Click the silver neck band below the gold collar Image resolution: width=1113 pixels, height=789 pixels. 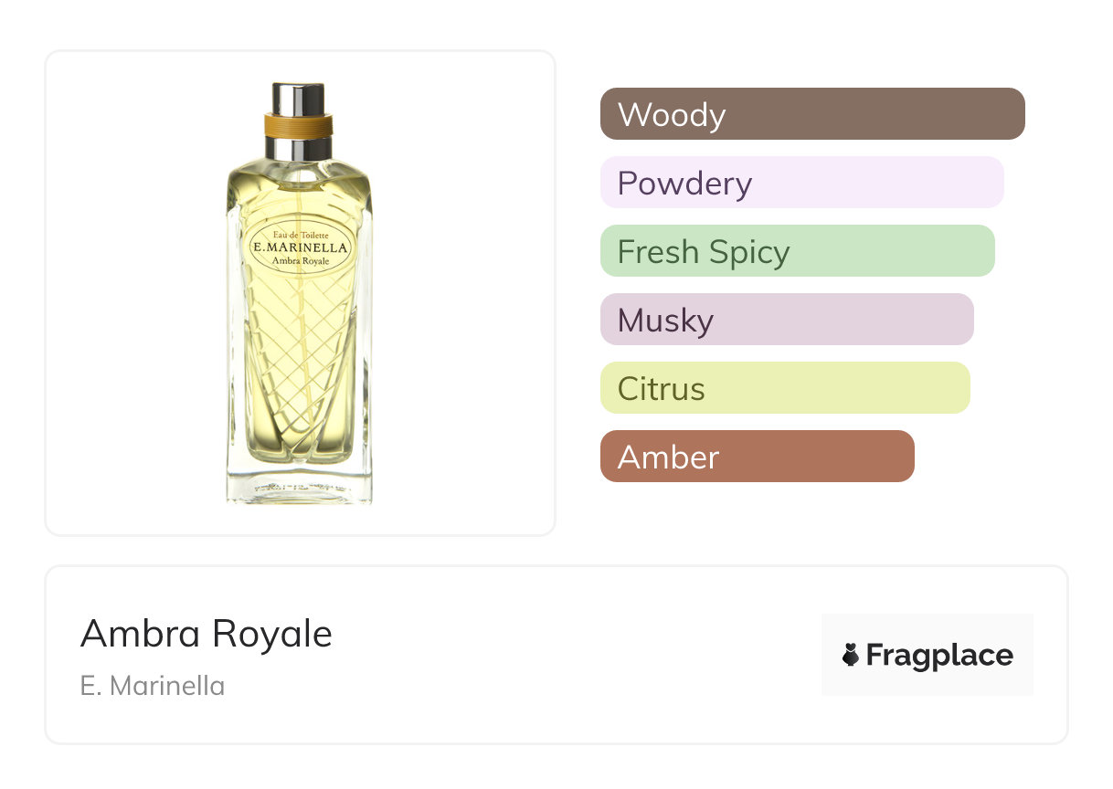[298, 148]
